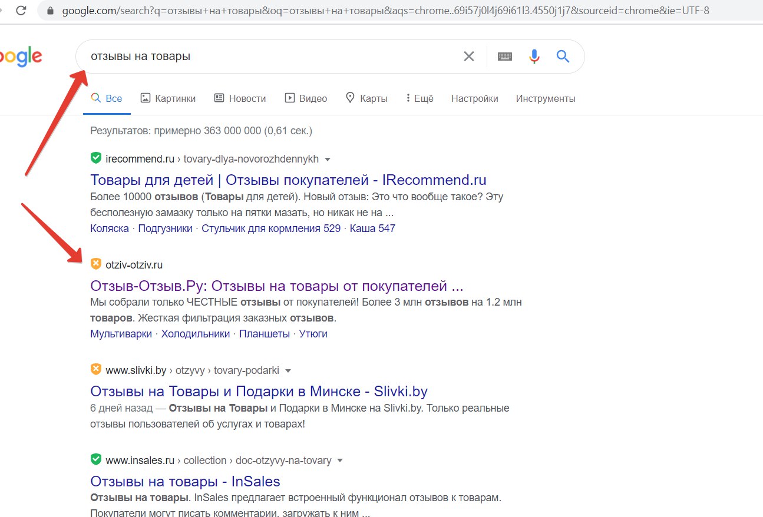This screenshot has width=763, height=517.
Task: Follow the Каша 547 sitelink
Action: [x=372, y=228]
